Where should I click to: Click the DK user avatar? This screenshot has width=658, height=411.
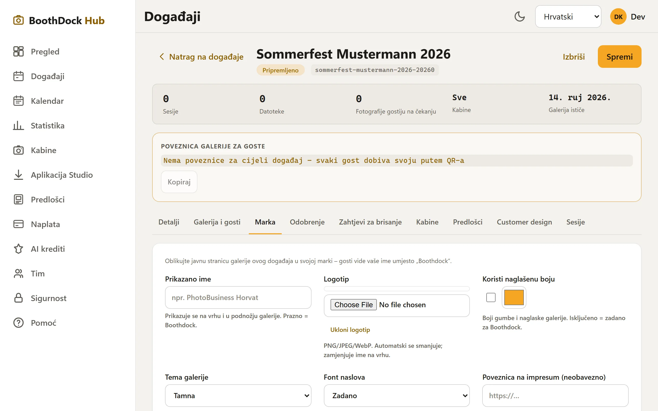(618, 17)
